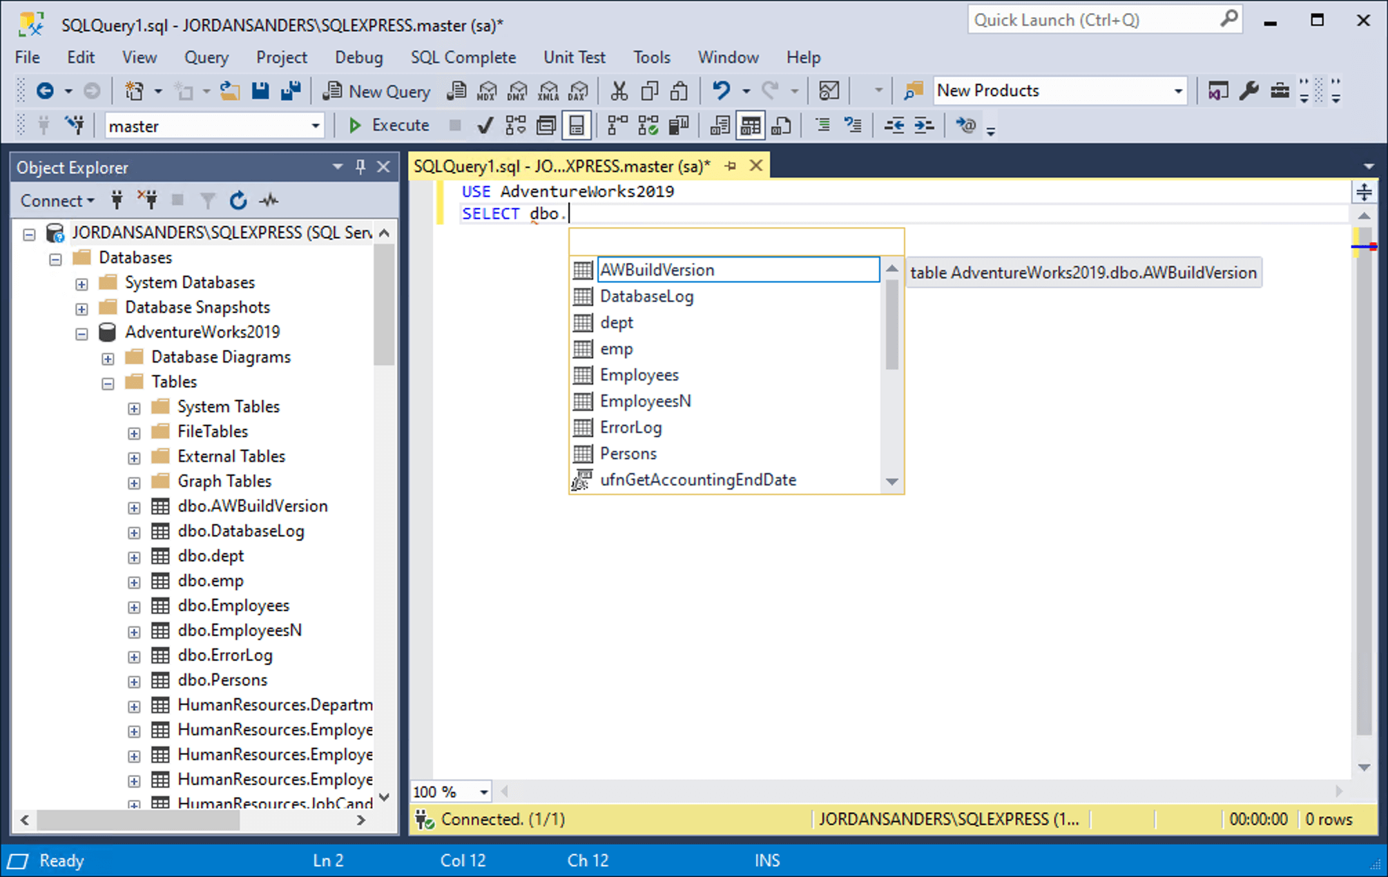Open the Activity Monitor icon
1388x877 pixels.
pyautogui.click(x=829, y=90)
